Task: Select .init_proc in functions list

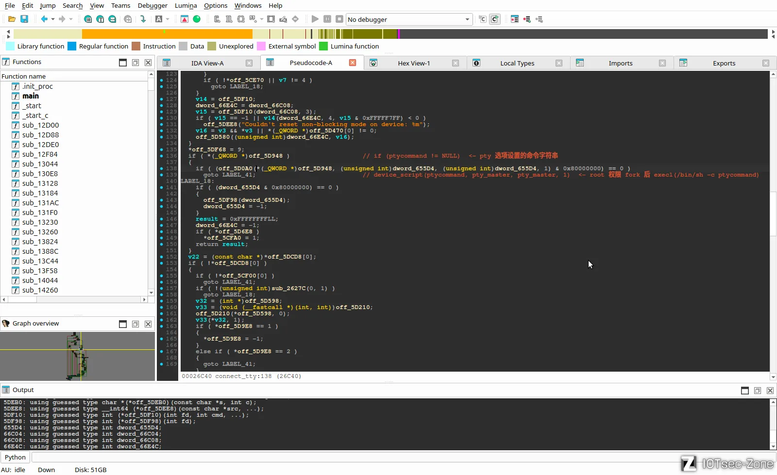Action: (x=37, y=86)
